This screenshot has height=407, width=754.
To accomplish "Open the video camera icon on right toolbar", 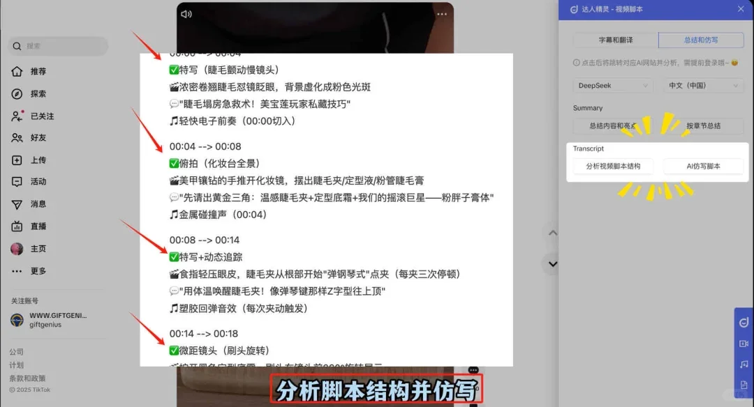I will click(743, 342).
